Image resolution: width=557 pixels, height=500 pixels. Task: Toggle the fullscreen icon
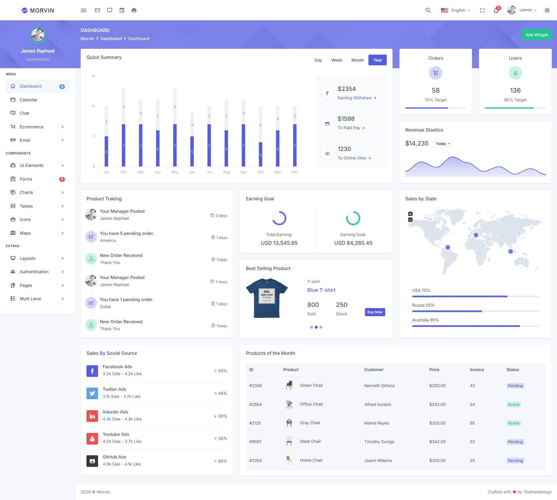482,10
